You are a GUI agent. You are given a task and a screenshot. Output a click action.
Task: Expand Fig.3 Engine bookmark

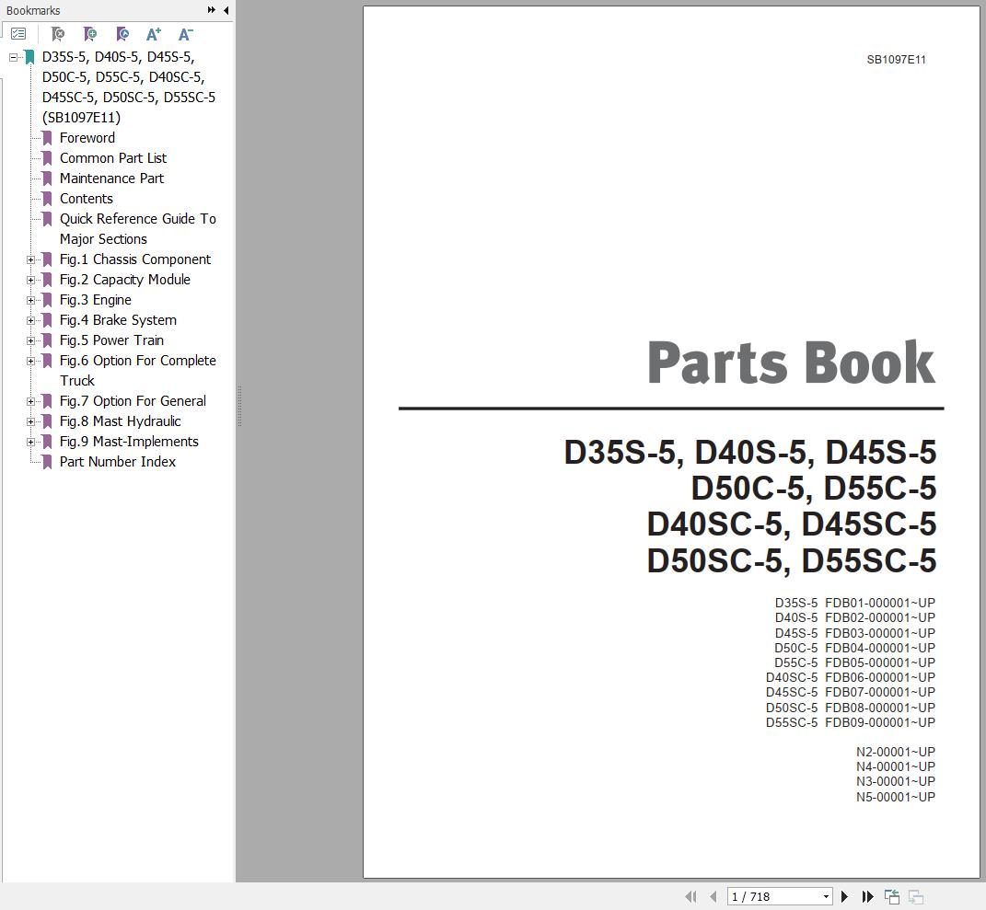point(30,300)
